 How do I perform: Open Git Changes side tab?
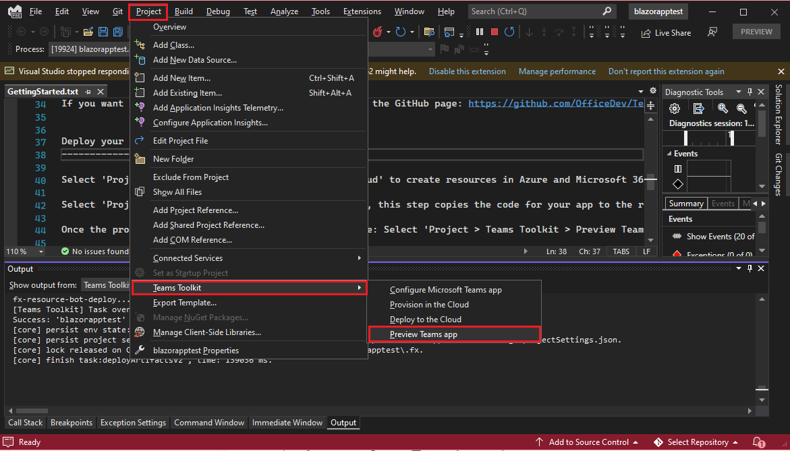[x=779, y=175]
